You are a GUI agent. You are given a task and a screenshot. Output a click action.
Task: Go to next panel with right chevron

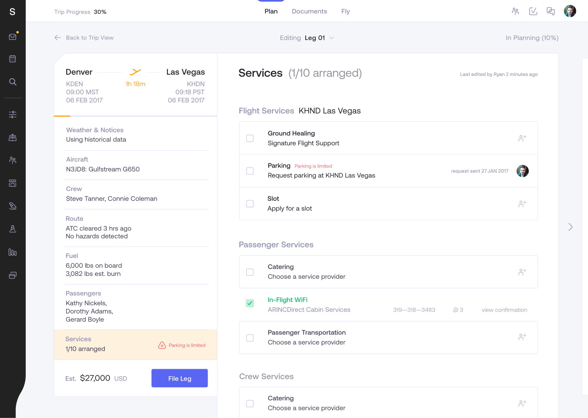[570, 227]
